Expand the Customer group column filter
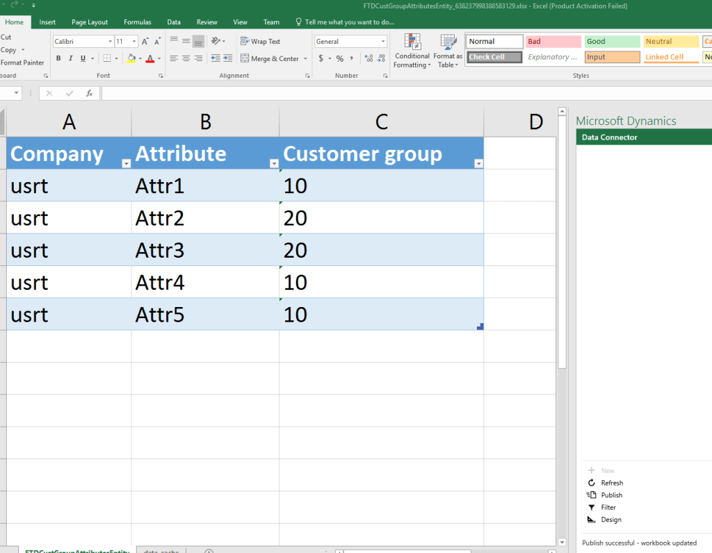The height and width of the screenshot is (553, 712). 478,163
